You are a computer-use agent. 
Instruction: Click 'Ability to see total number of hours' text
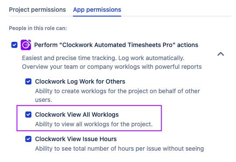coord(120,148)
